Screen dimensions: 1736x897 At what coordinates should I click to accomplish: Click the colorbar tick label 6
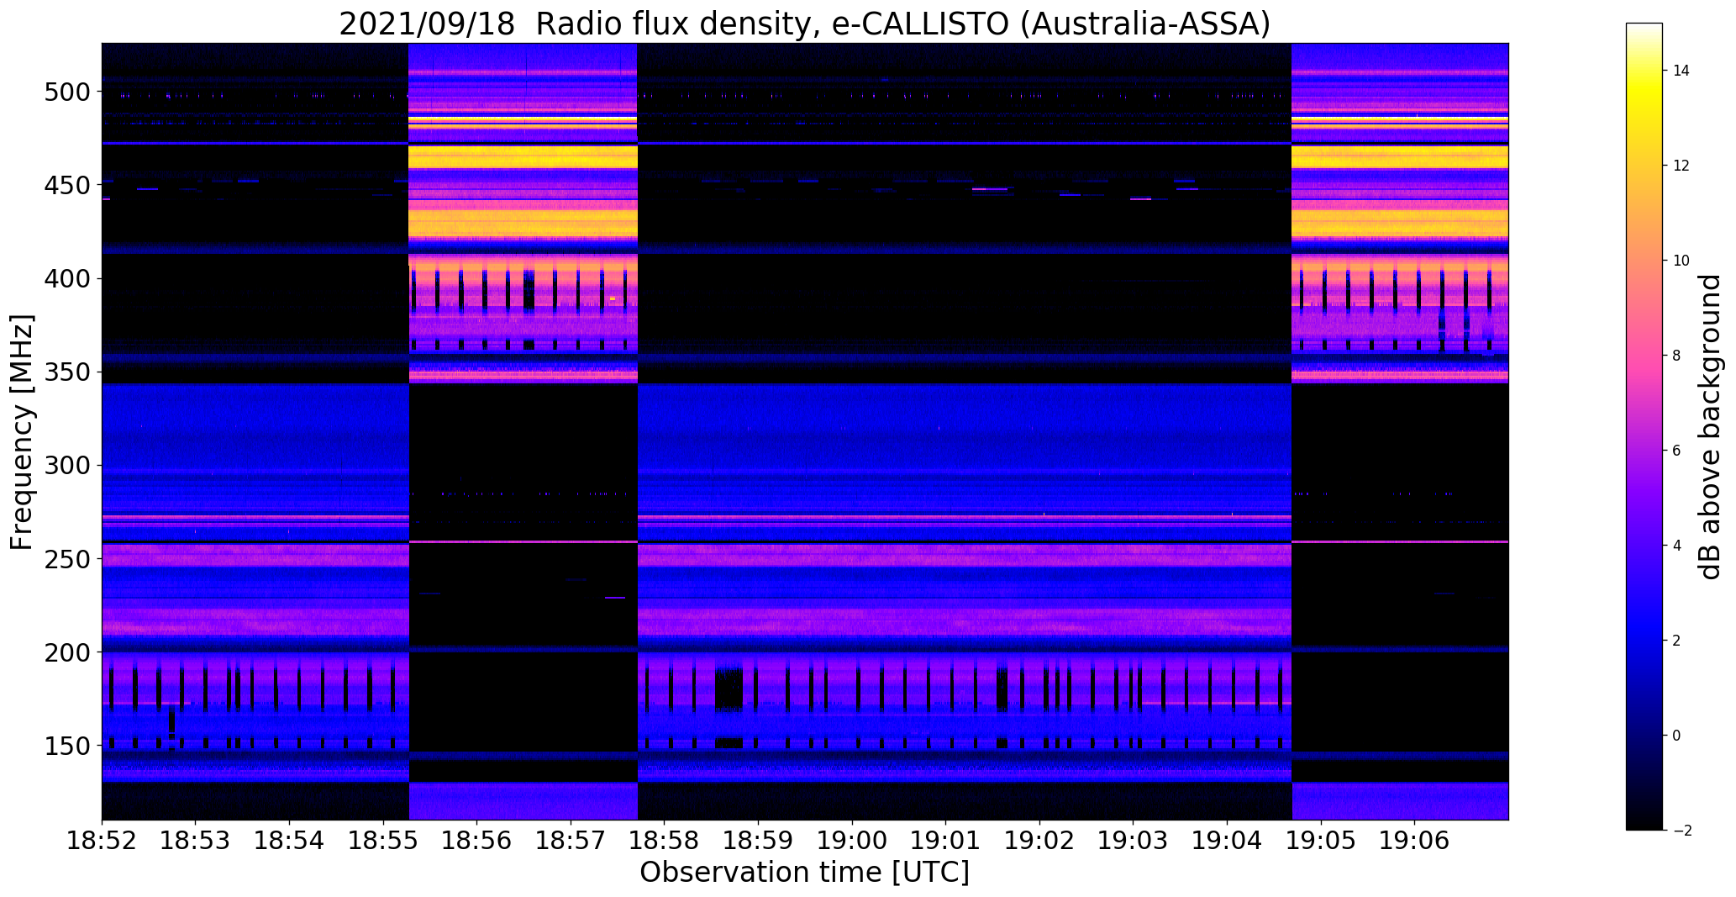tap(1677, 451)
